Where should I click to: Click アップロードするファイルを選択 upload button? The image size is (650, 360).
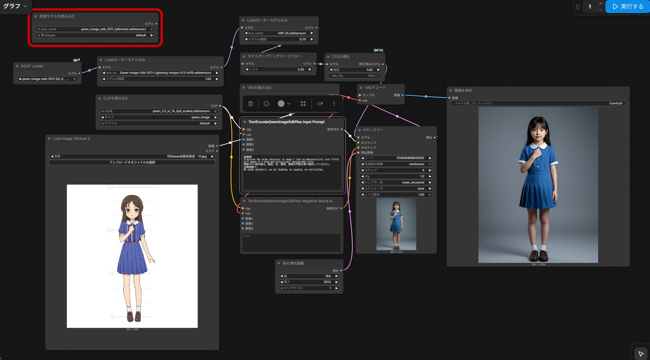point(132,162)
